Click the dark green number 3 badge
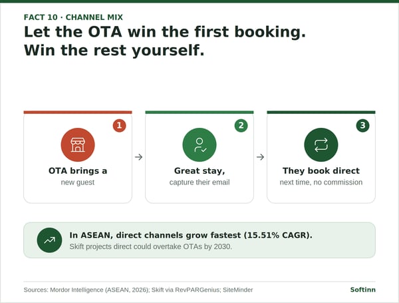The width and height of the screenshot is (399, 303). 362,125
